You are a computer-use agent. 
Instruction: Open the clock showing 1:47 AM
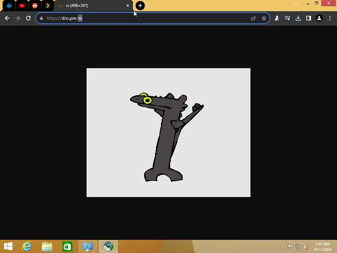[323, 246]
